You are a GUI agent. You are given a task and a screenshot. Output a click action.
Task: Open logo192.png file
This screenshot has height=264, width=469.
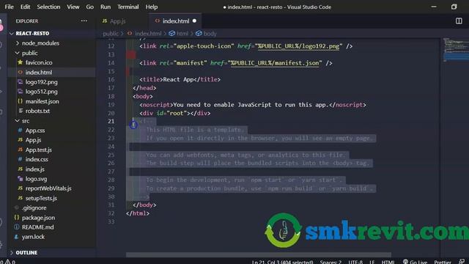coord(42,82)
